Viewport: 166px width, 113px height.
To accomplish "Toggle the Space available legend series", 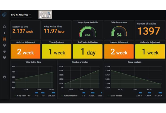I will tap(117, 96).
